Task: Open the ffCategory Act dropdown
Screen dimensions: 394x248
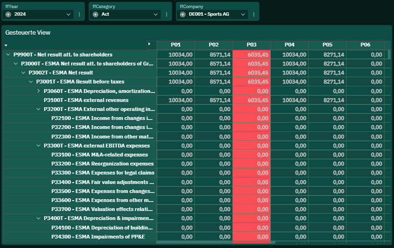Action: (125, 14)
